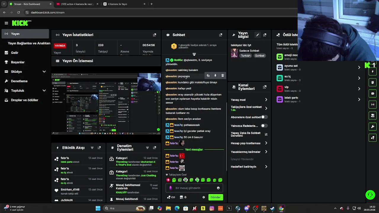Click the chat bubble icon in right sidebar
379x213 pixels.
click(373, 93)
